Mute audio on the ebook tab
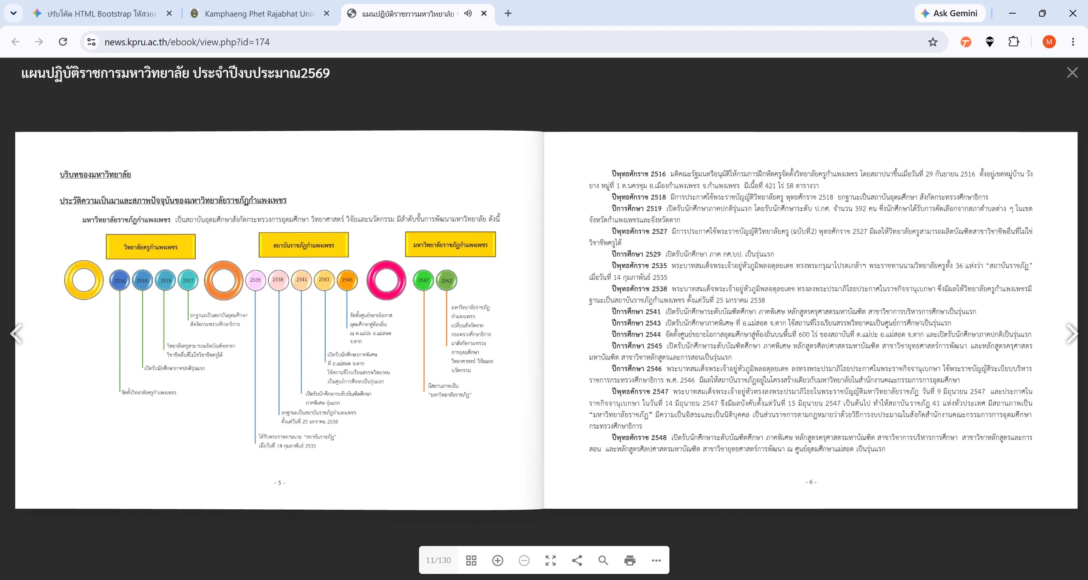 coord(468,14)
